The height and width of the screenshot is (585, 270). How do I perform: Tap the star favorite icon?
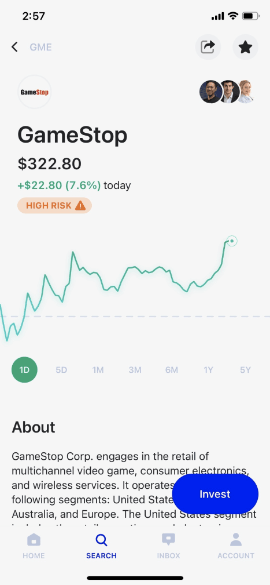(245, 47)
